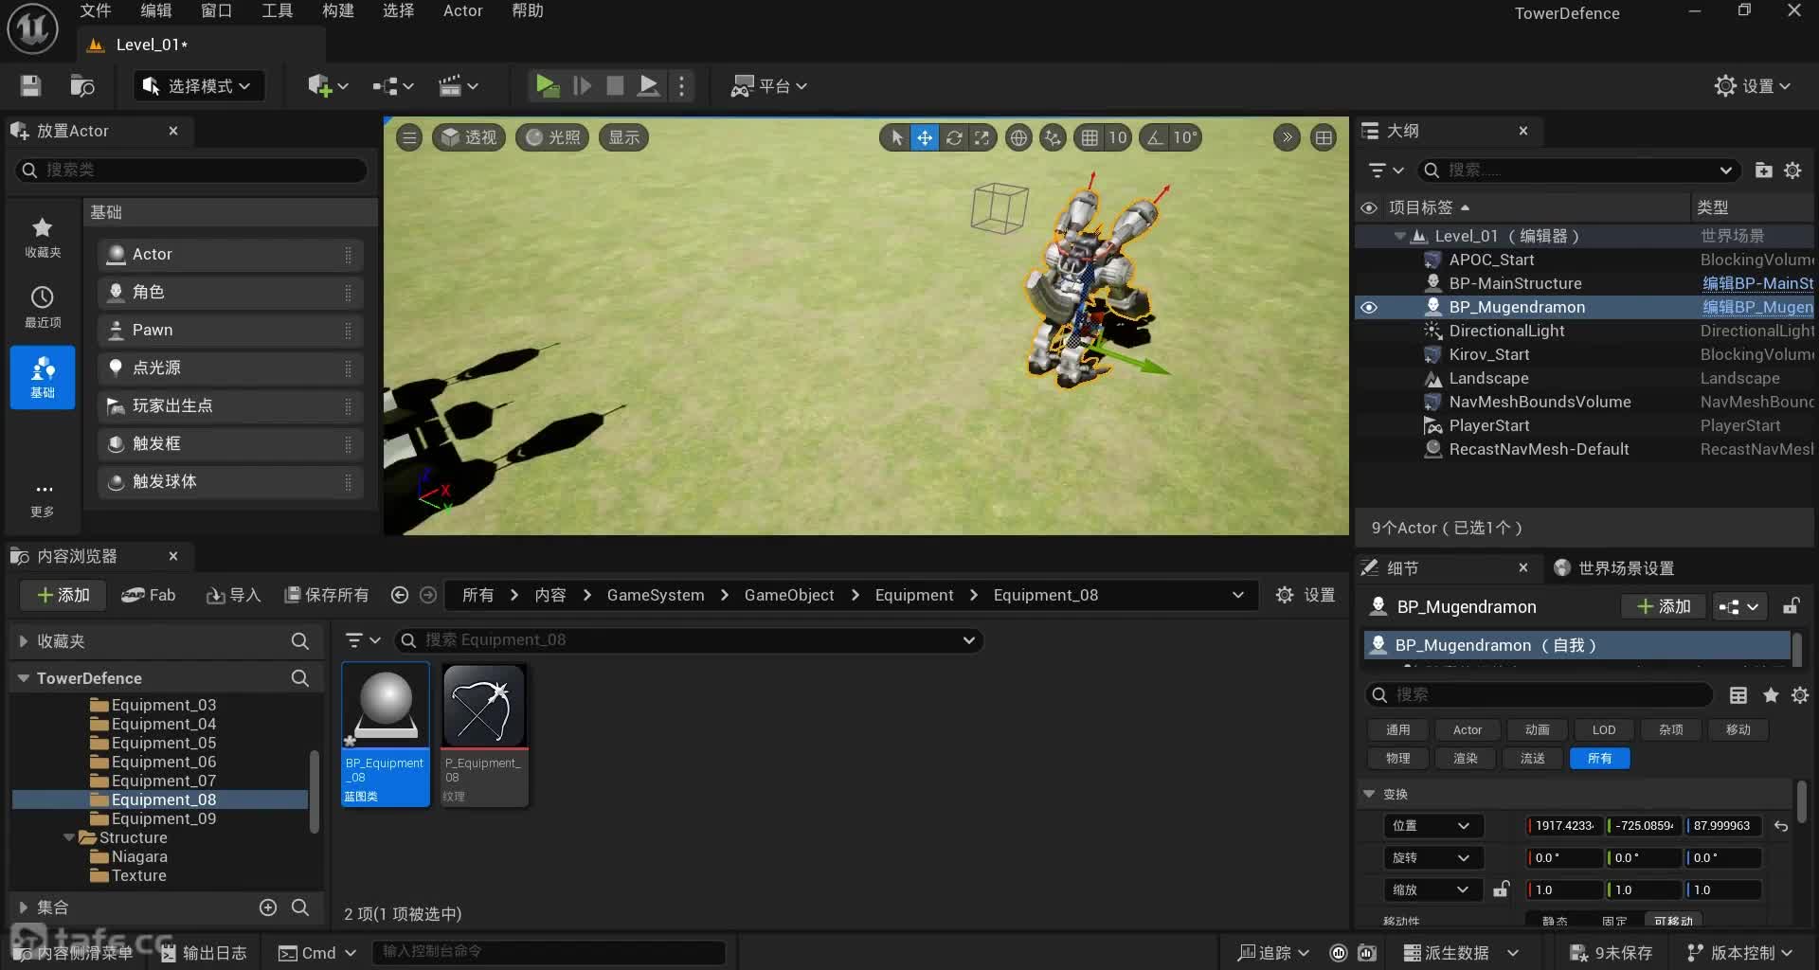Image resolution: width=1819 pixels, height=970 pixels.
Task: Toggle visibility eye for BP_Mugendramon
Action: tap(1369, 307)
